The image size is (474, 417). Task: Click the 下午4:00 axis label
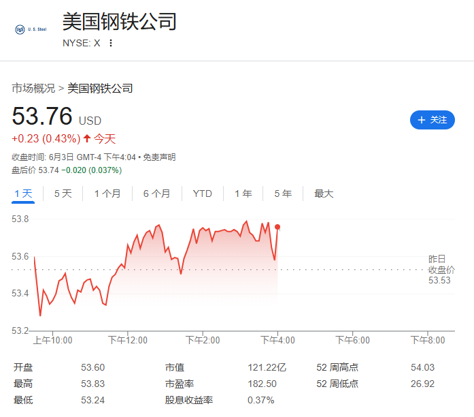pyautogui.click(x=278, y=340)
